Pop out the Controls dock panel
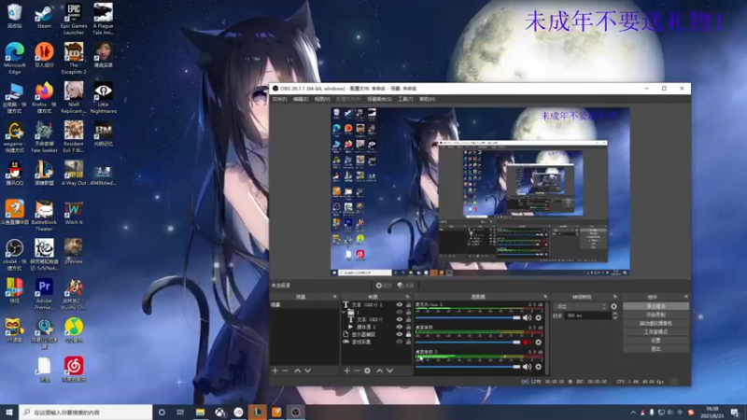This screenshot has width=747, height=420. click(x=686, y=297)
